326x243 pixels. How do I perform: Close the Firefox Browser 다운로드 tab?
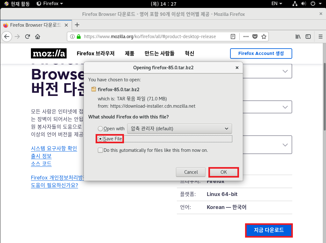[x=66, y=25]
